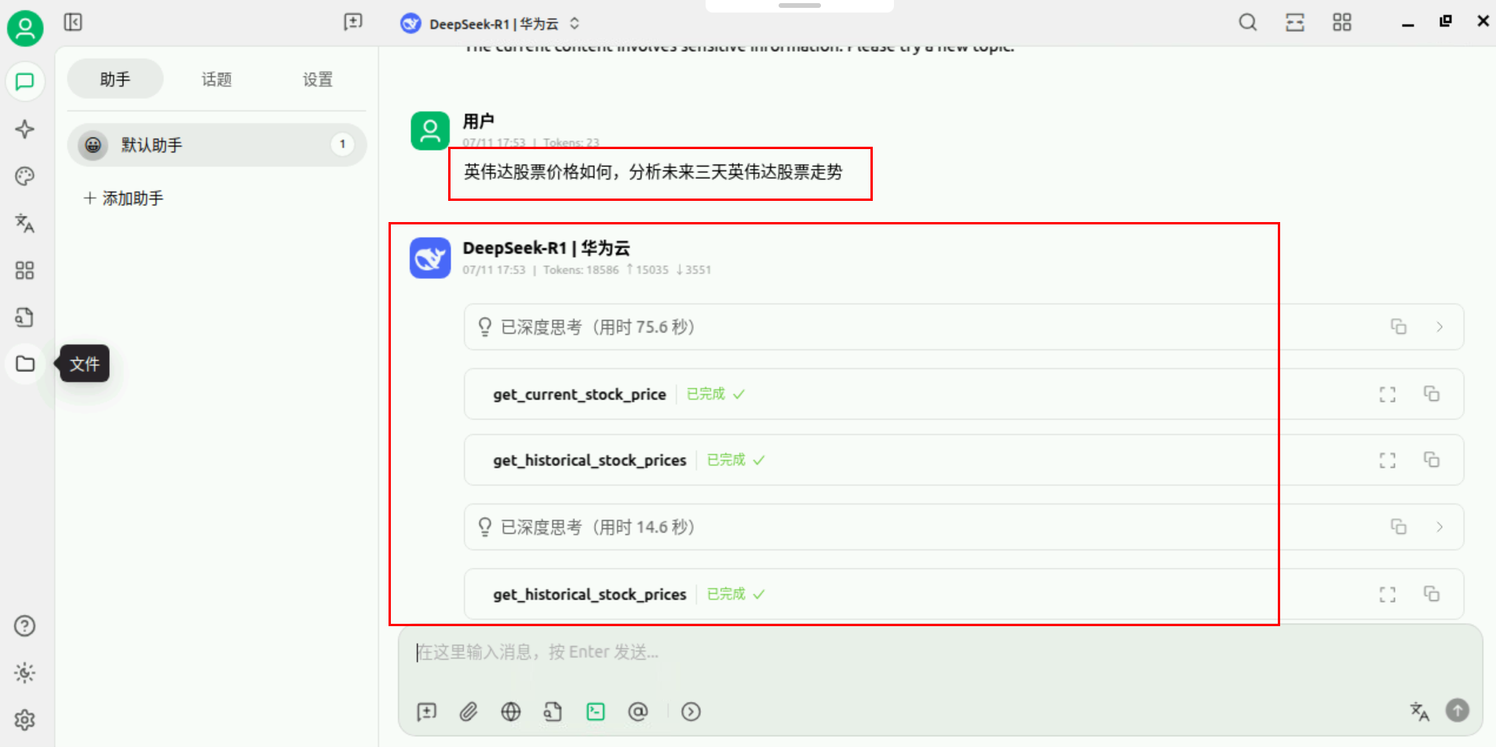Open the narrow mode layout icon

1295,22
